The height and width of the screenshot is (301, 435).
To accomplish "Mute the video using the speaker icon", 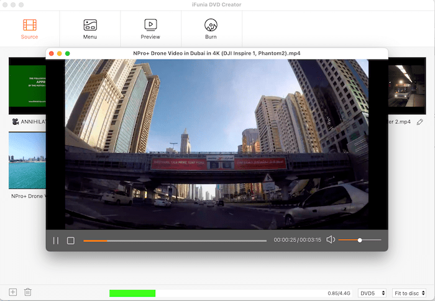I will pyautogui.click(x=331, y=240).
